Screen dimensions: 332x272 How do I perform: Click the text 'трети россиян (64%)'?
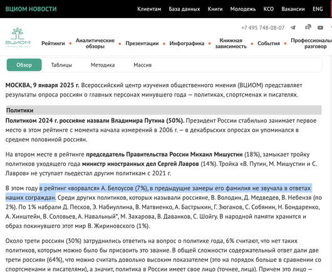(34, 259)
